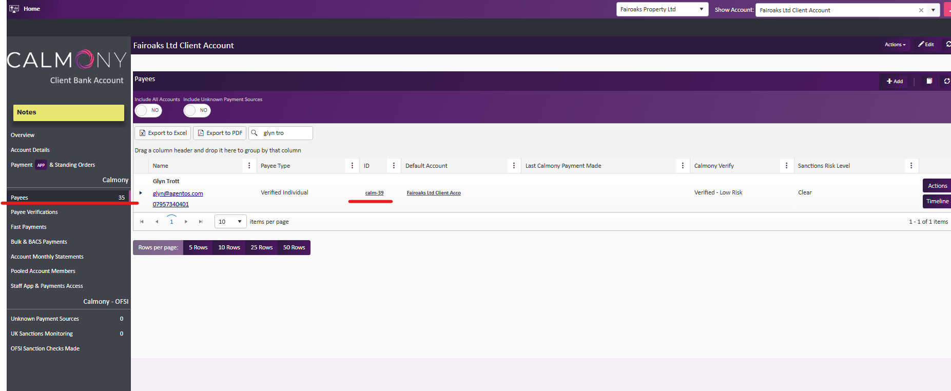Open the Actions dropdown in account header
951x391 pixels.
click(895, 45)
